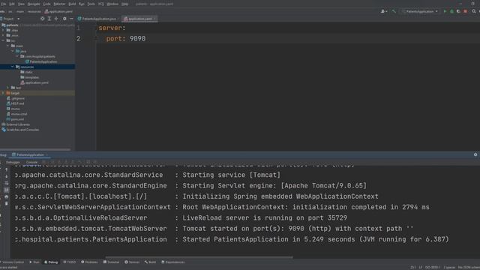Click the green Run button in toolbar
The height and width of the screenshot is (270, 480).
click(x=445, y=11)
